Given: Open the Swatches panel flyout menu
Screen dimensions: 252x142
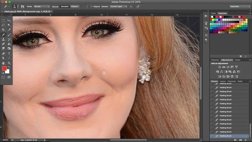Looking at the screenshot, I should tap(250, 13).
